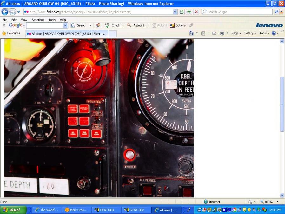Expand the zoom level 100% dropdown
The image size is (285, 214).
pyautogui.click(x=278, y=202)
